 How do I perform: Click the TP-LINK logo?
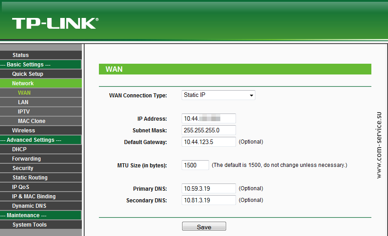(55, 23)
